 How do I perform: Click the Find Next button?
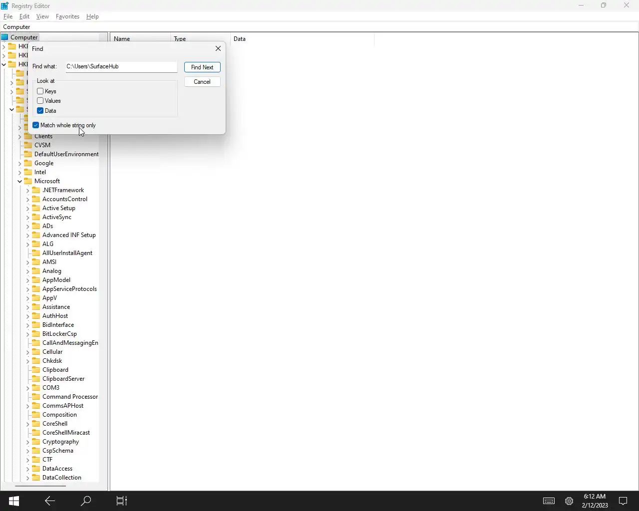(202, 67)
